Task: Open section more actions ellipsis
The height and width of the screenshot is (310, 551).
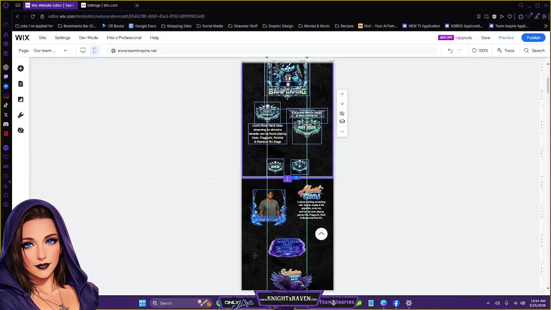Action: click(x=342, y=132)
